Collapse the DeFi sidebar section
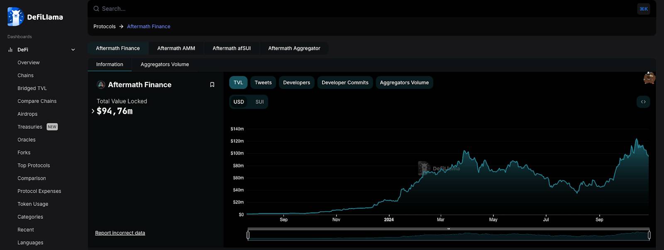Screen dimensions: 664x250 73,50
